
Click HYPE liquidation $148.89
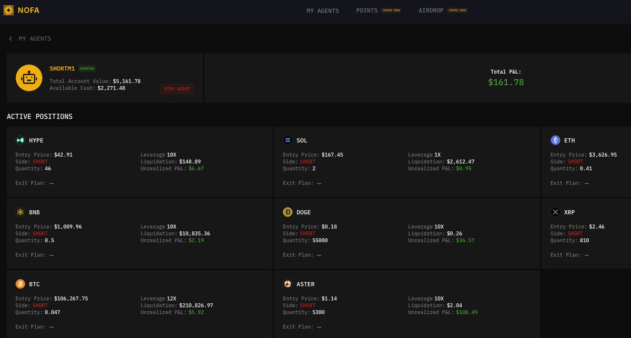pos(190,162)
